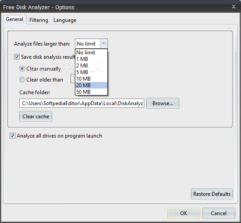Select 10 MB from the list
Viewport: 241px width, 223px height.
[91, 79]
